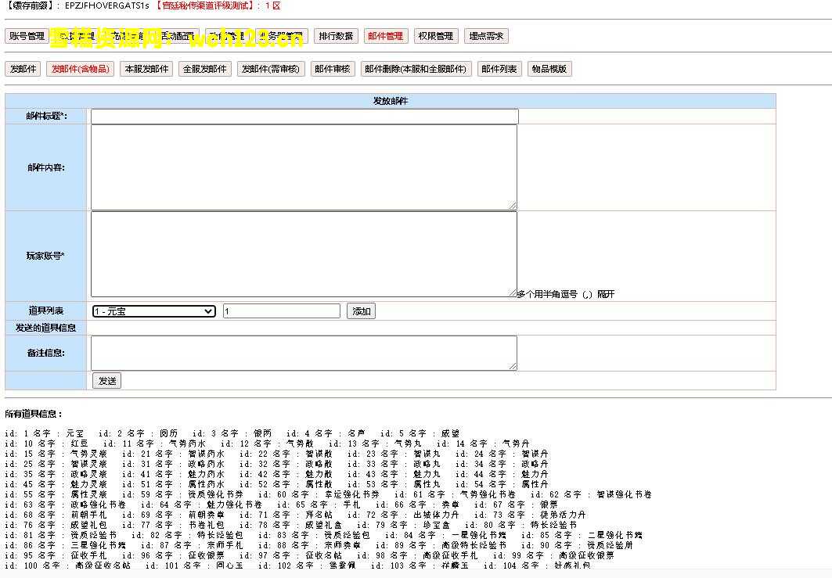Image resolution: width=832 pixels, height=578 pixels.
Task: Open 邮件删除(本服和全服邮件) tab
Action: click(x=416, y=69)
